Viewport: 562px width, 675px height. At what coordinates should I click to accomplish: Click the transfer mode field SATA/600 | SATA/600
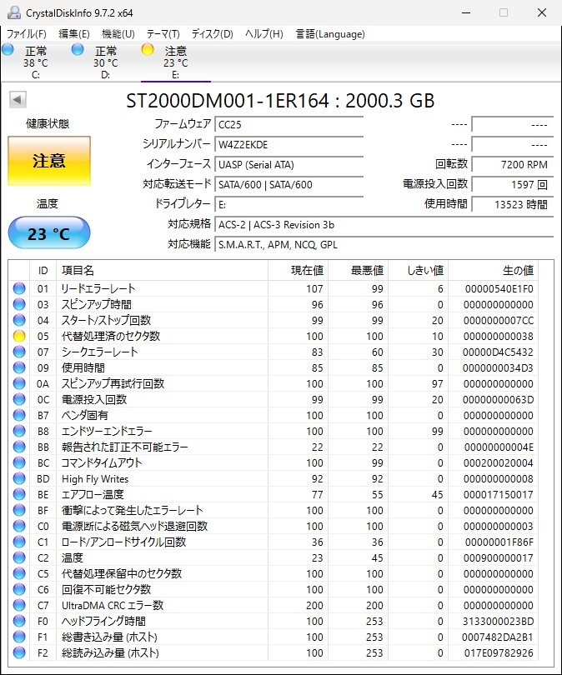[289, 185]
